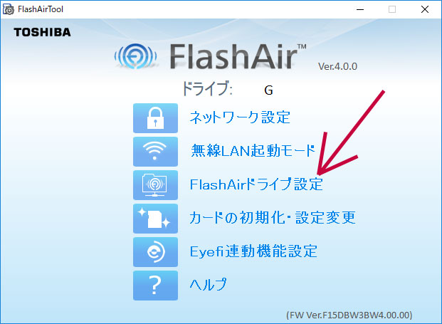Close the FlashAirTool window
The image size is (442, 324).
point(425,9)
